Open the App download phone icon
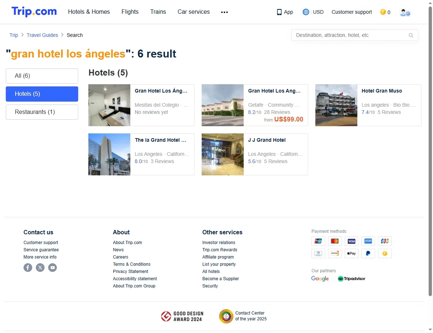 [279, 12]
